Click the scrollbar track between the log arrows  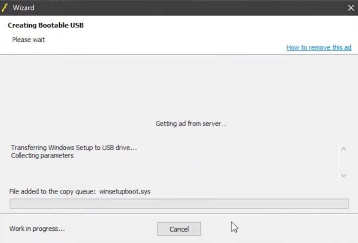pos(343,162)
